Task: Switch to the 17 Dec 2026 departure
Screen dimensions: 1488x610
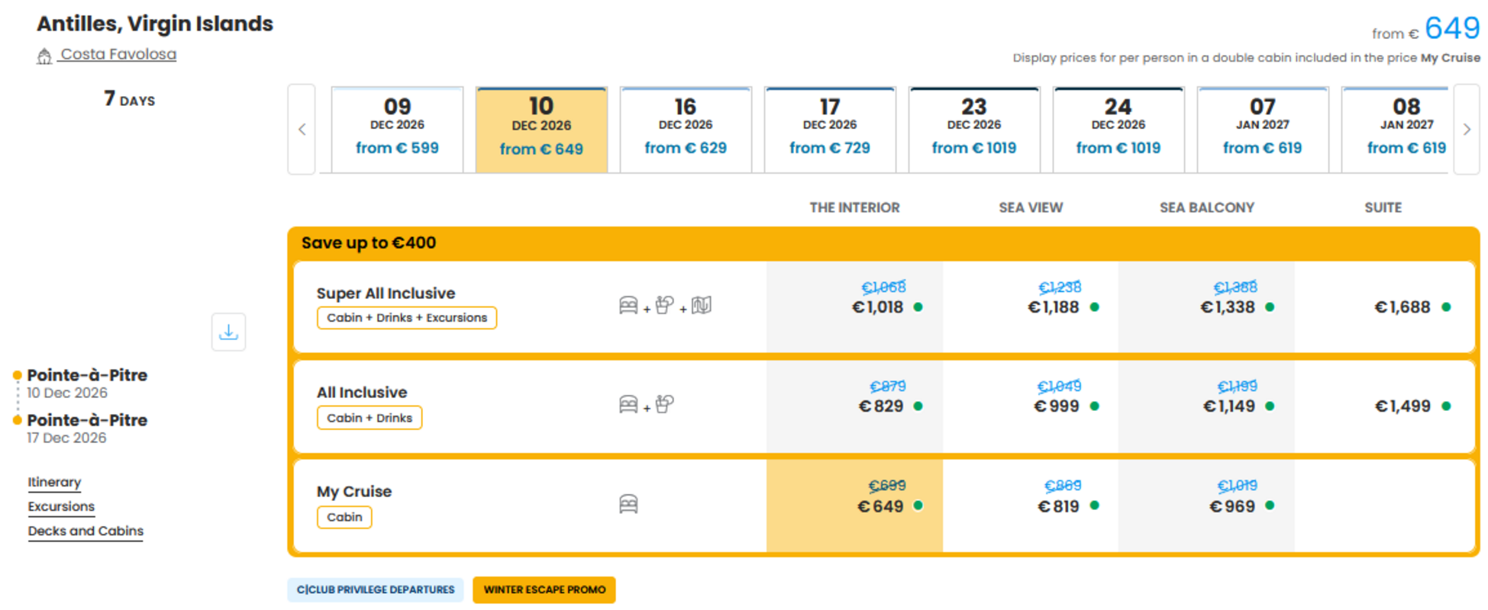Action: (x=829, y=130)
